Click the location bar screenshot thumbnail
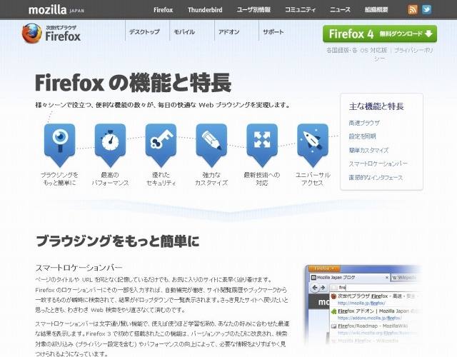 [x=363, y=305]
